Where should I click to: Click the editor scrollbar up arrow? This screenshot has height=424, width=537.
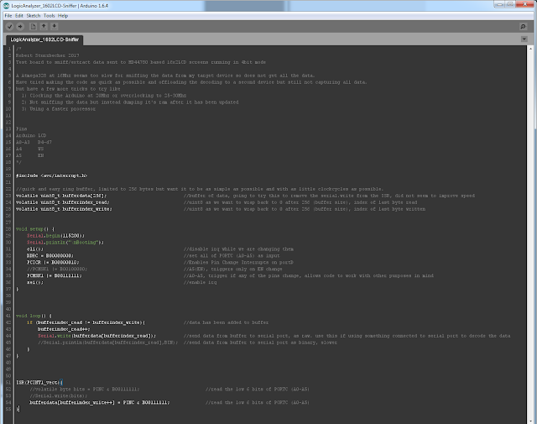530,49
